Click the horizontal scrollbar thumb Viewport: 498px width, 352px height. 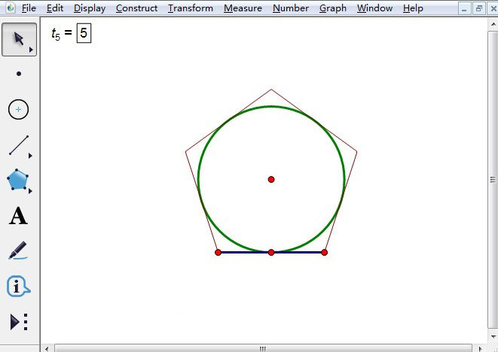click(x=262, y=348)
